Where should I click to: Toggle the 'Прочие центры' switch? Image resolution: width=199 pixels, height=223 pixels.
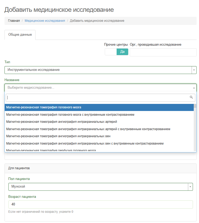coord(116,52)
